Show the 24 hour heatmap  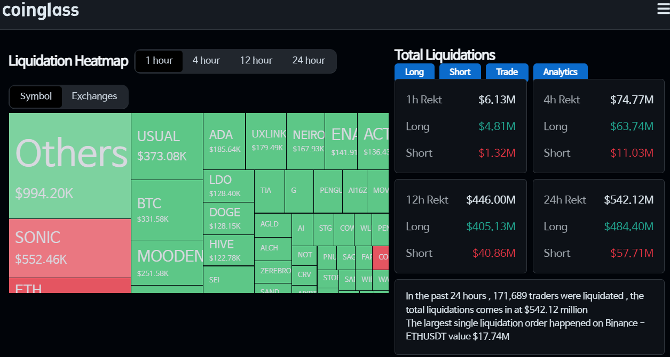point(309,61)
